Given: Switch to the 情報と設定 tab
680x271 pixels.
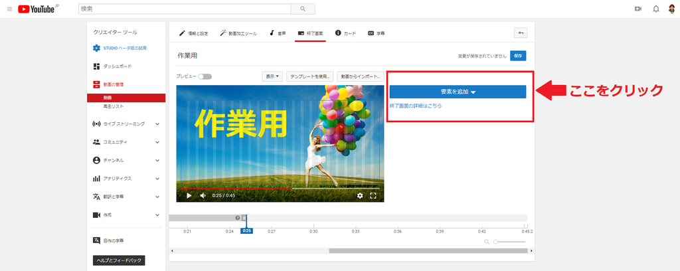Looking at the screenshot, I should coord(193,33).
